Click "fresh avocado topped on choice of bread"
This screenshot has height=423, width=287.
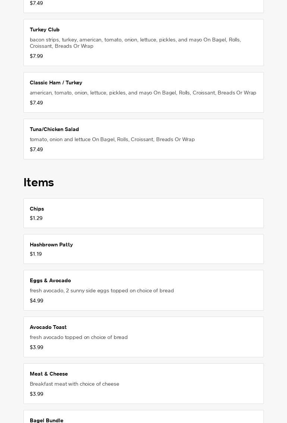(x=79, y=337)
